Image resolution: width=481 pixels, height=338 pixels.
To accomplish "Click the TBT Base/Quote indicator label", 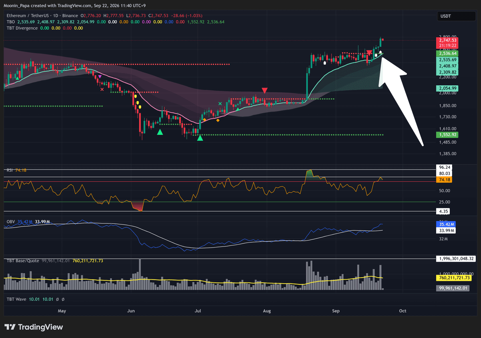I will pos(23,261).
